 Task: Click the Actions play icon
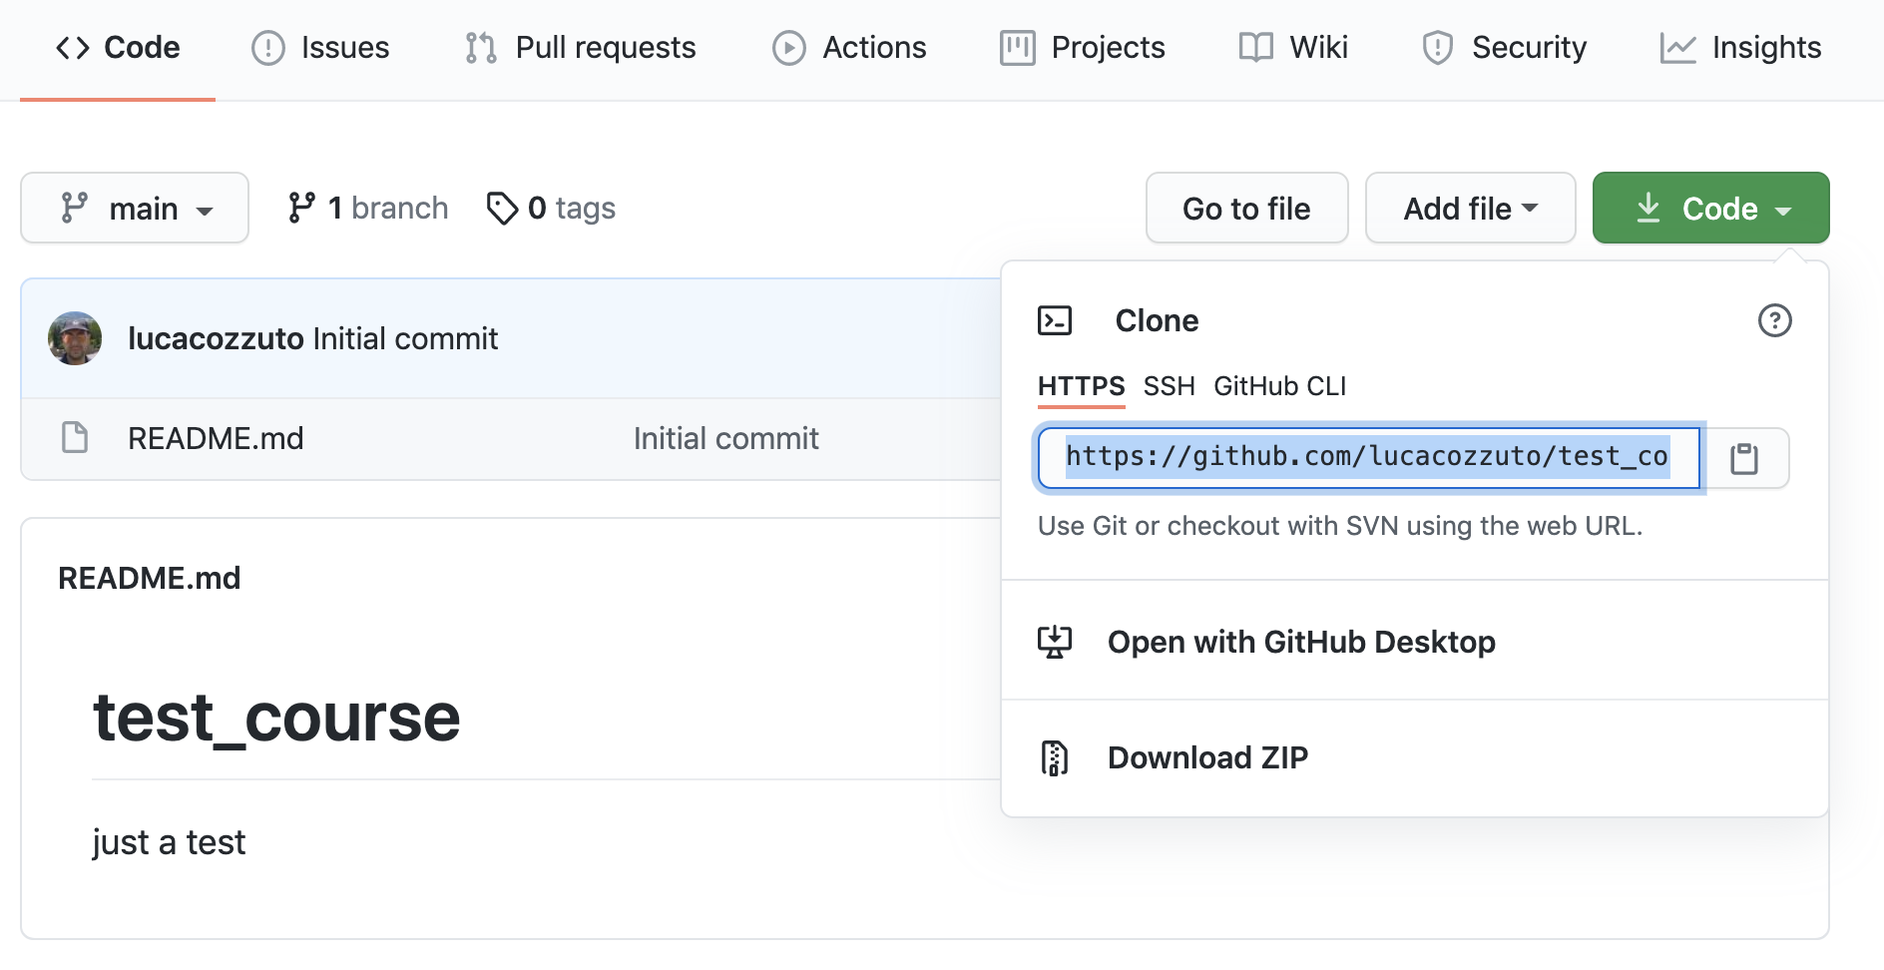(788, 48)
